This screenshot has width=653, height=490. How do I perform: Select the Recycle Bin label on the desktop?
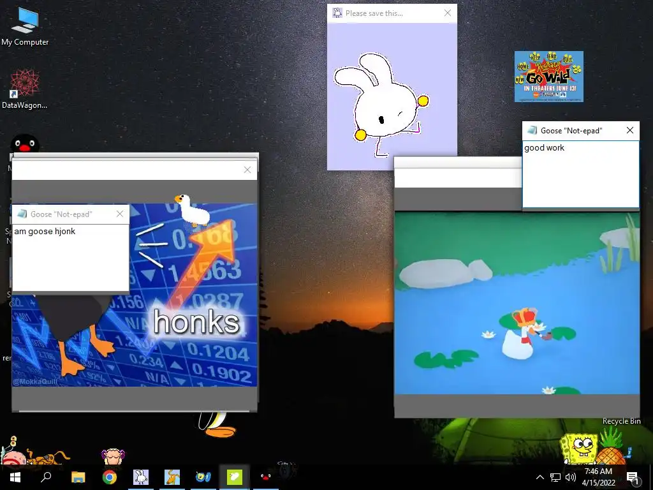pos(621,421)
